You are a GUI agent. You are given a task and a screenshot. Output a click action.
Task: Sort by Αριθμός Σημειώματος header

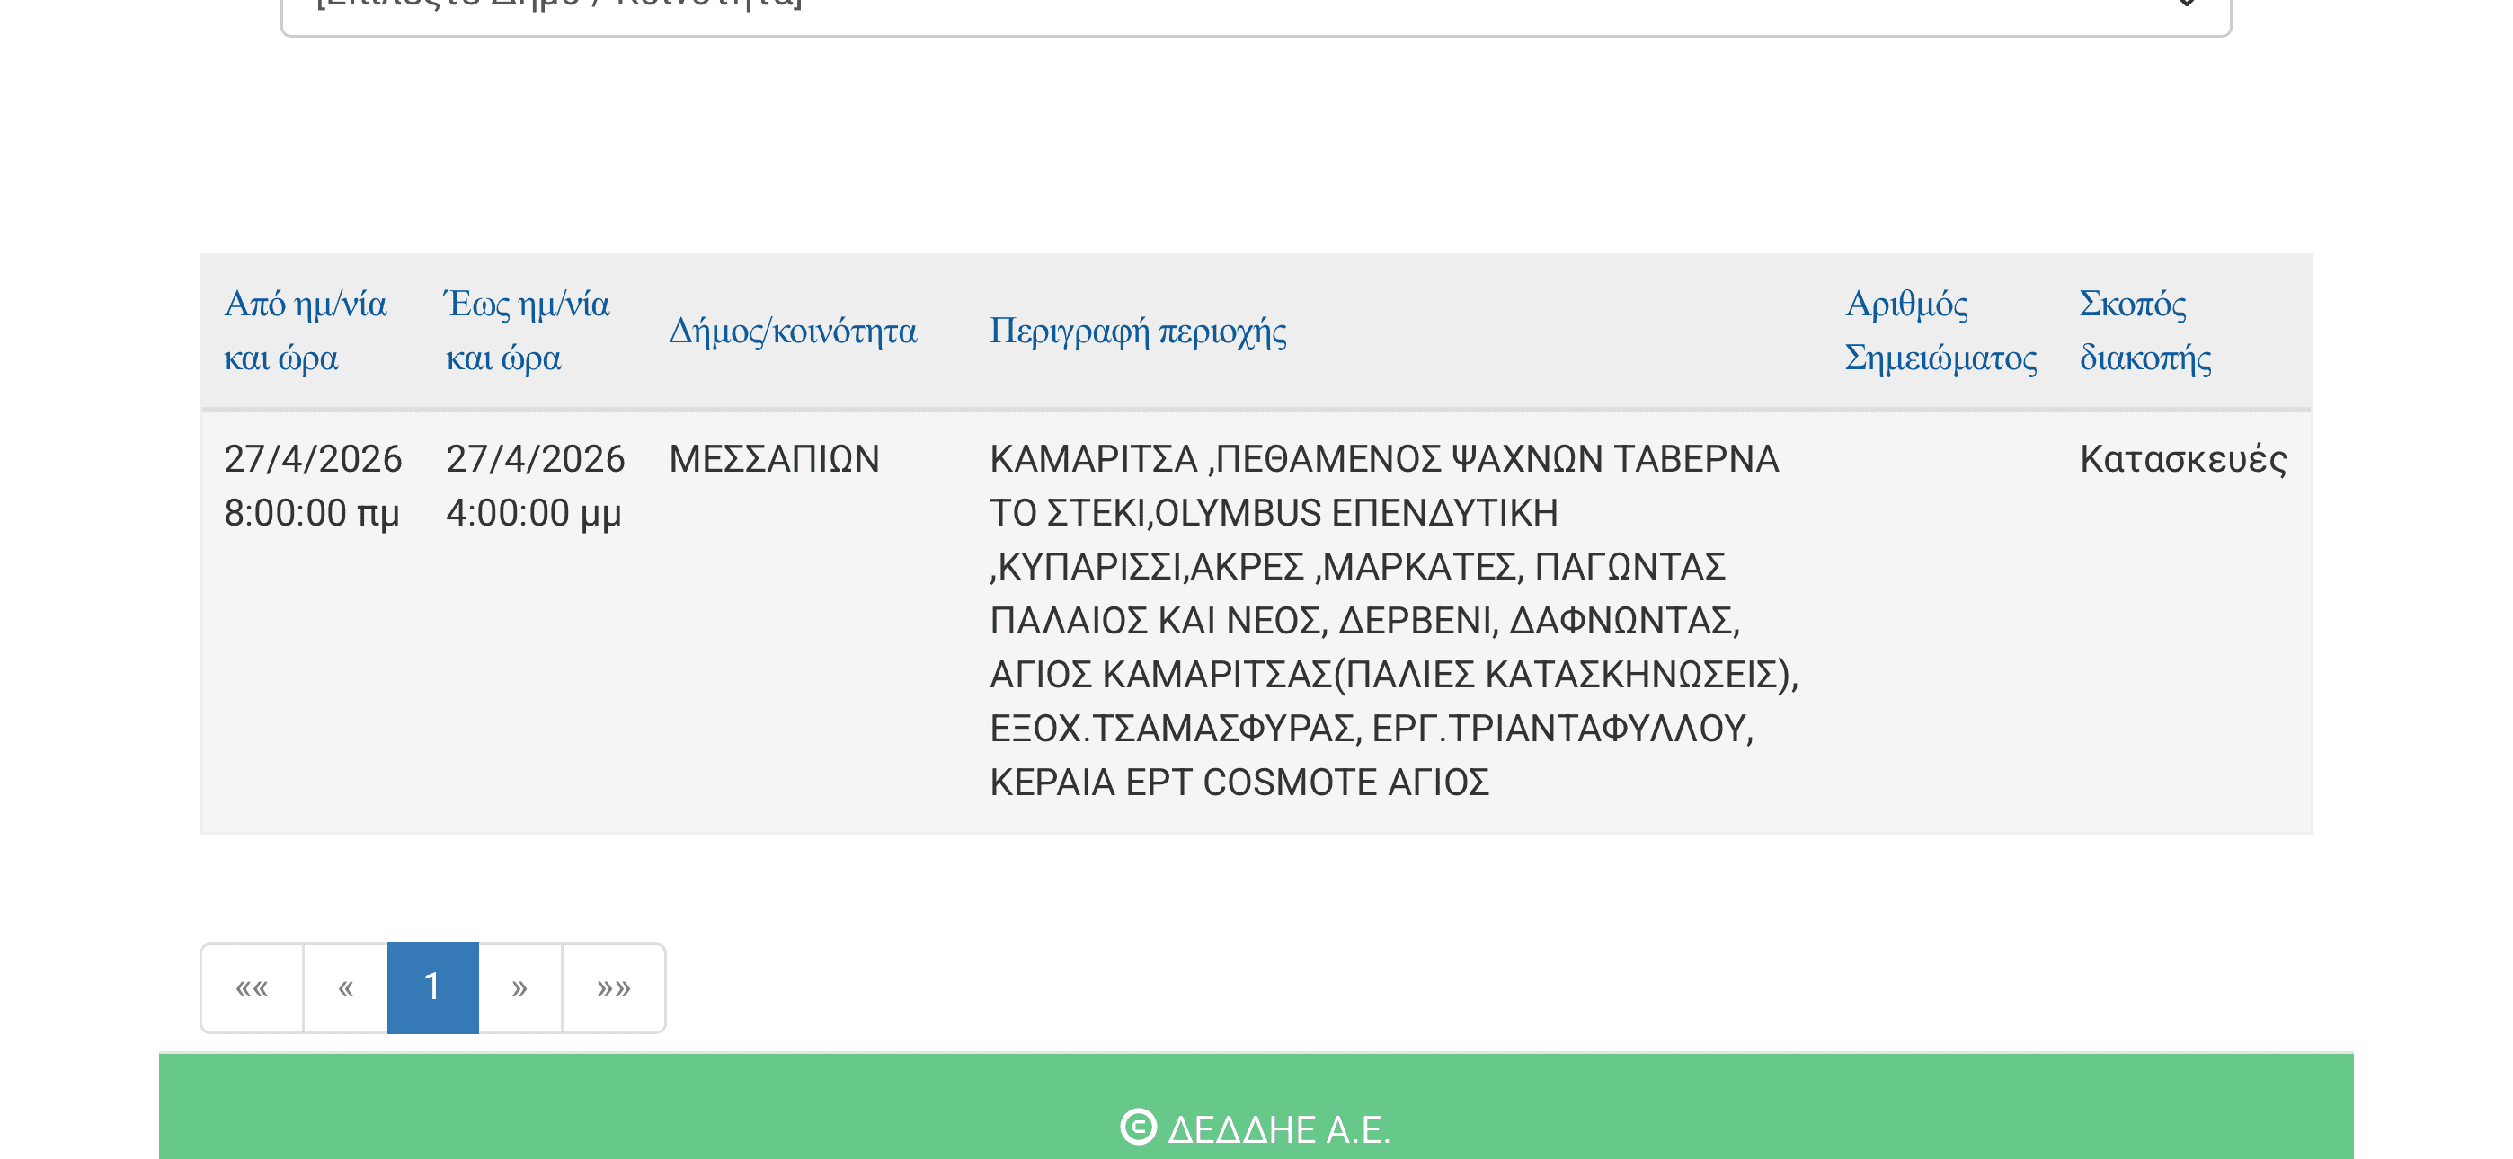(x=1940, y=331)
